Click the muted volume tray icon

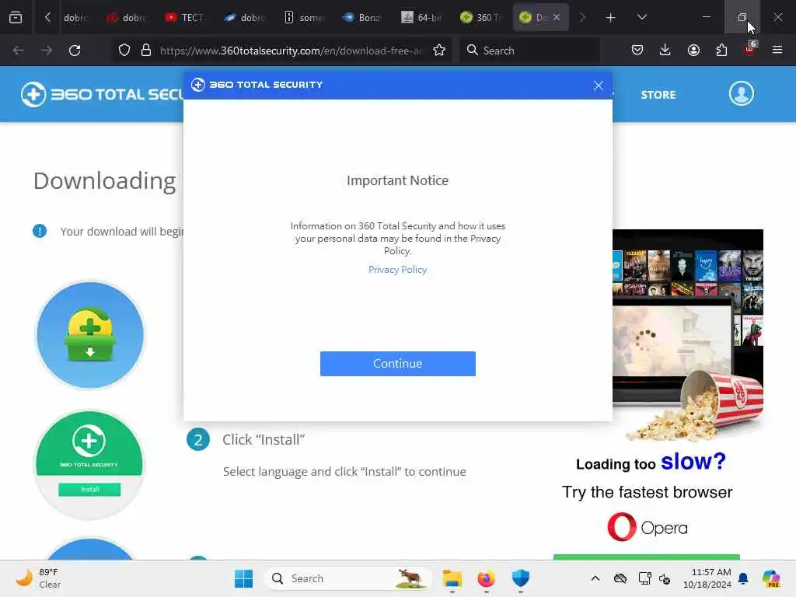(x=665, y=578)
